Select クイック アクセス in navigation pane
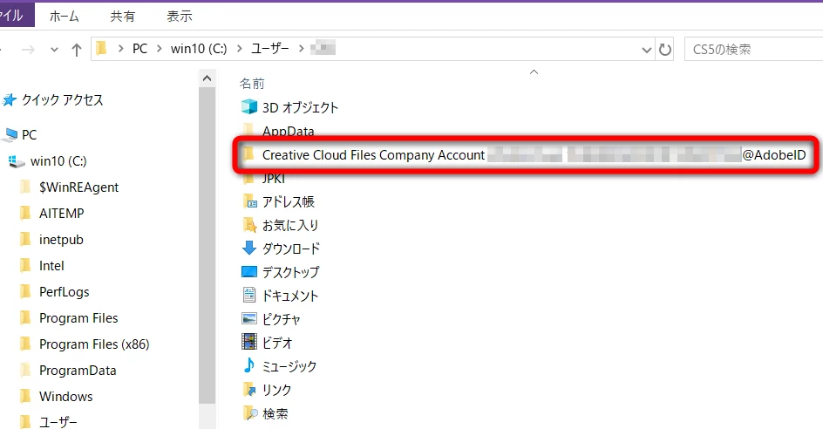The height and width of the screenshot is (429, 823). pos(63,99)
